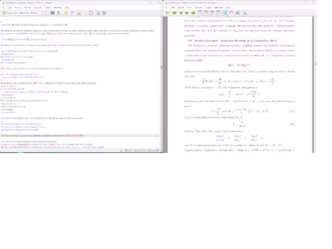Go to next page in PDF preview
This screenshot has width=332, height=249.
coord(187,13)
